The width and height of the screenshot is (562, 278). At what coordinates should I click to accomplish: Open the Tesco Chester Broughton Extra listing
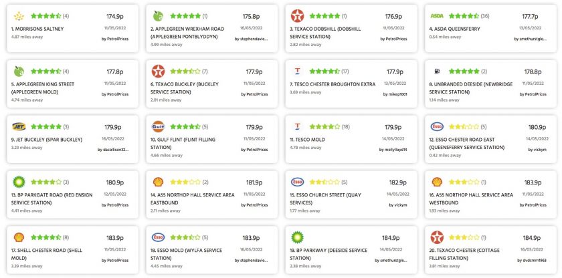[333, 84]
